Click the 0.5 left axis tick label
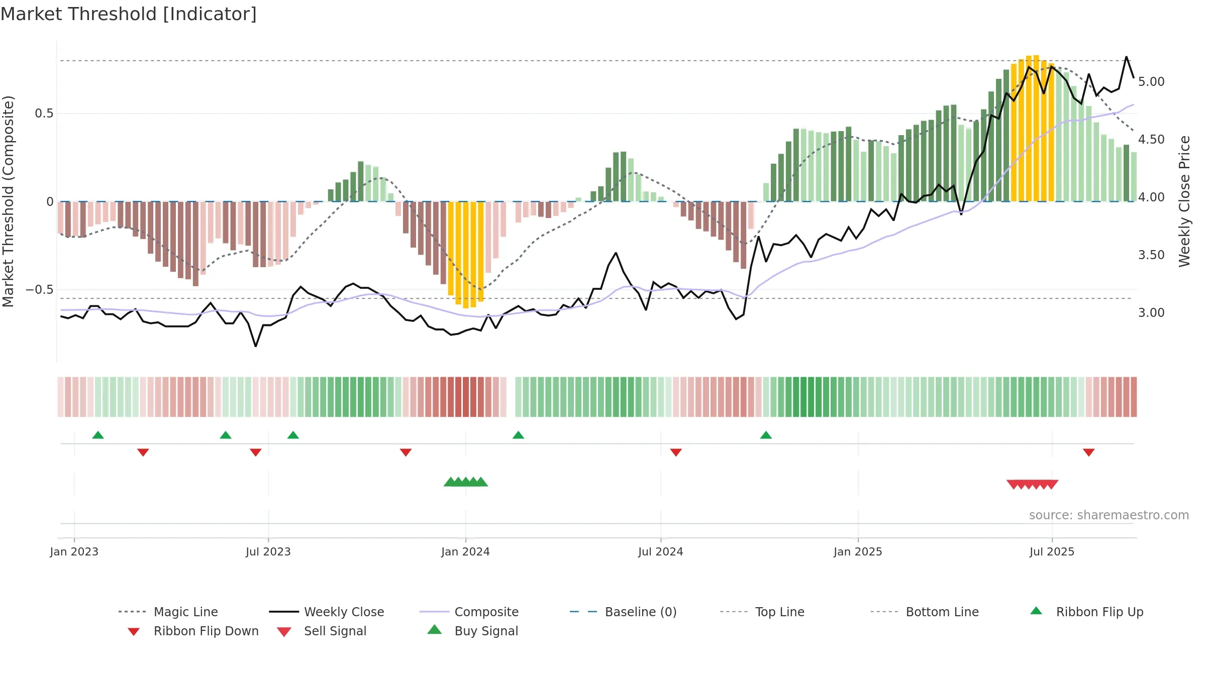1206x678 pixels. pos(44,114)
